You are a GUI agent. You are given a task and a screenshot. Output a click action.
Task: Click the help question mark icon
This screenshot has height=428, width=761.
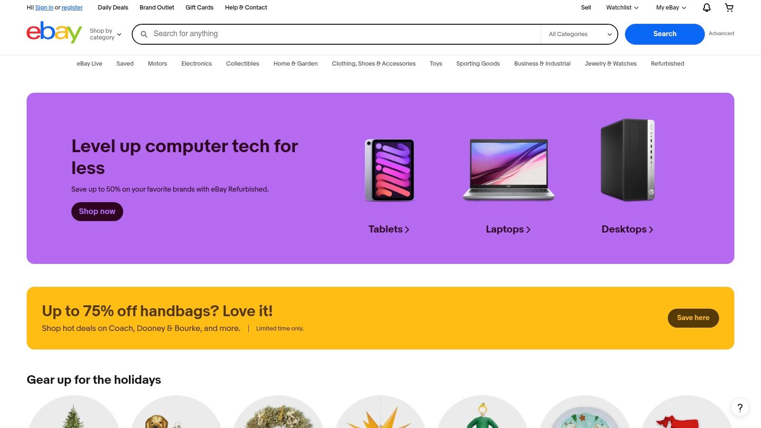click(740, 408)
